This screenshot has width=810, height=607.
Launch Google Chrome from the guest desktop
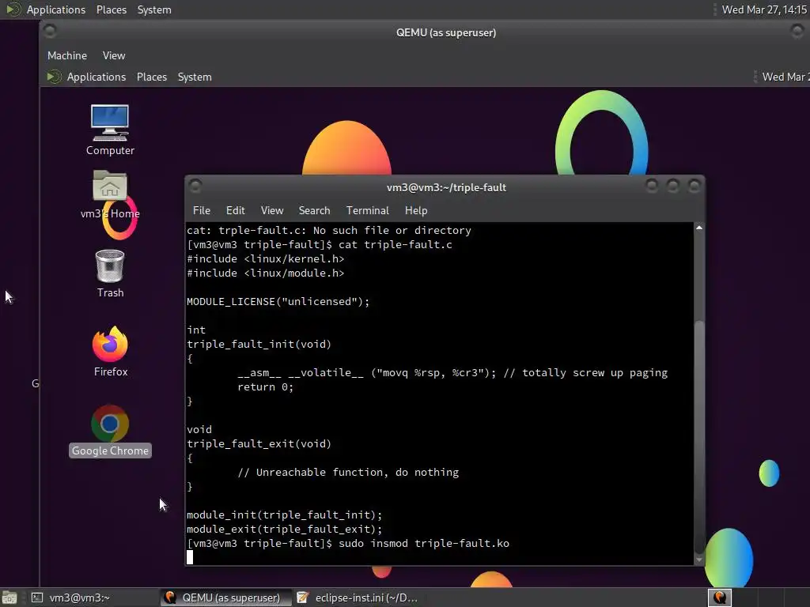110,431
